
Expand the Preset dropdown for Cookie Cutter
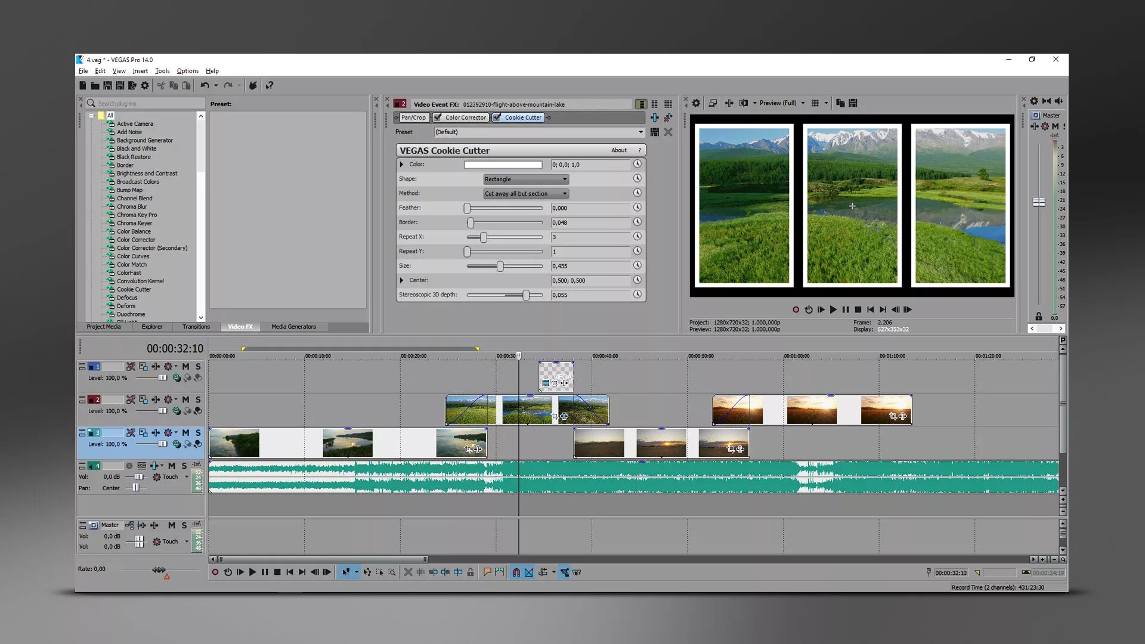point(640,131)
